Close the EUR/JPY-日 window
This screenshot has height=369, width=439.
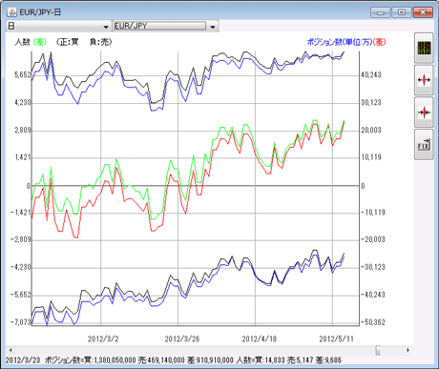tap(423, 12)
